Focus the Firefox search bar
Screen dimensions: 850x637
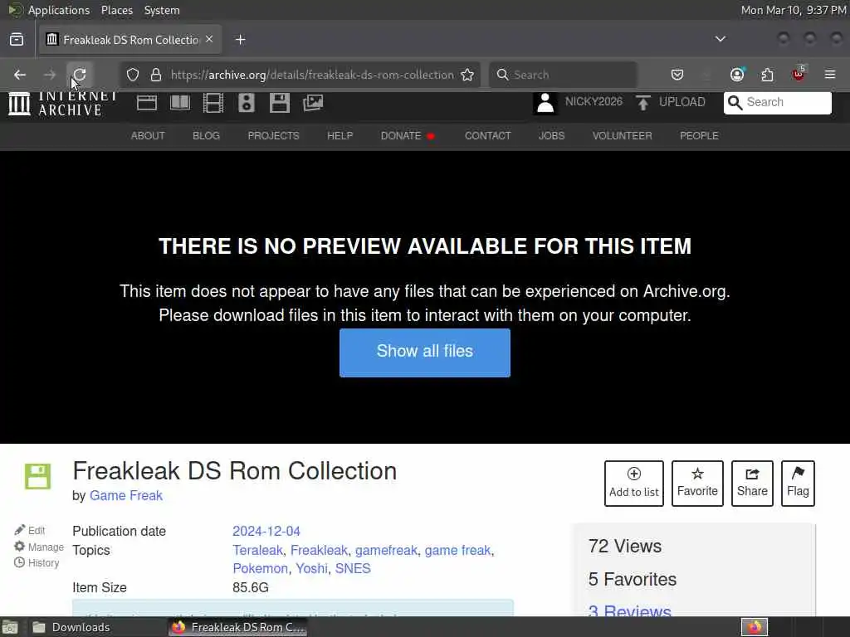click(564, 75)
